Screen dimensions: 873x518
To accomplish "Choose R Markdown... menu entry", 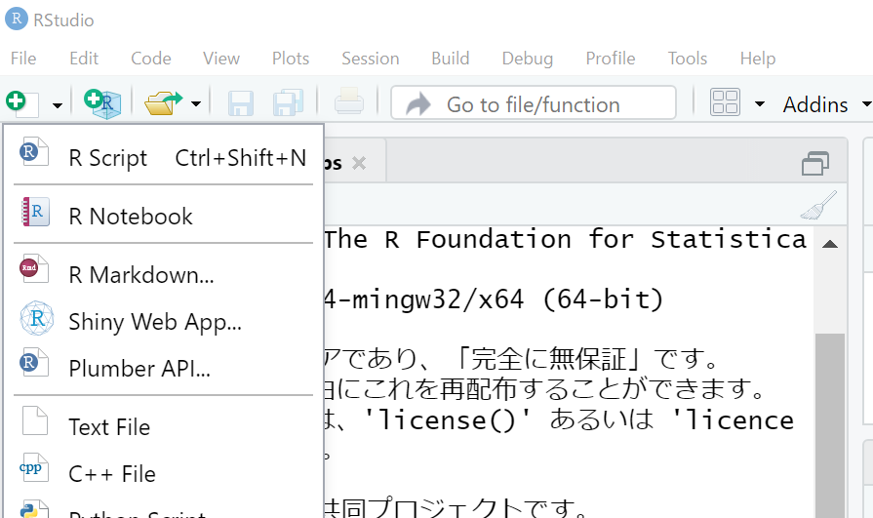I will [163, 274].
